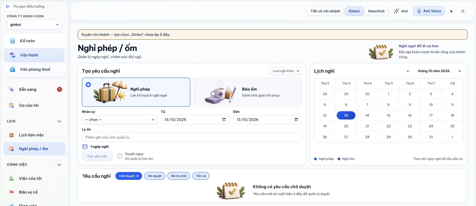This screenshot has height=206, width=476.
Task: Collapse navigation via Thu gọn điều hướng icon
Action: [x=8, y=6]
